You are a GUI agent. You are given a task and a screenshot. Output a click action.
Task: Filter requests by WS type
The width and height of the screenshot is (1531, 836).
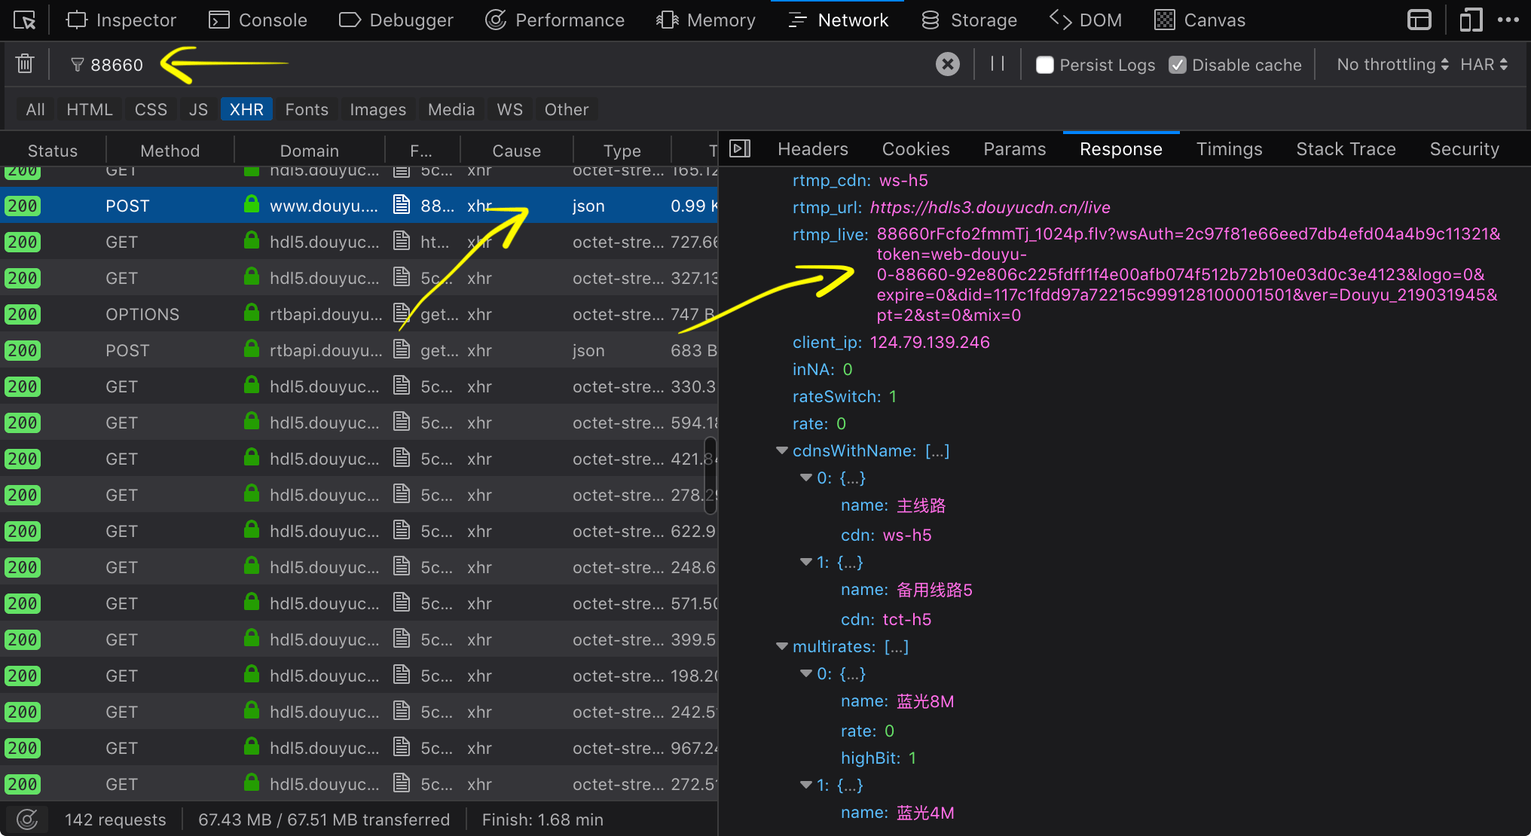[x=509, y=109]
